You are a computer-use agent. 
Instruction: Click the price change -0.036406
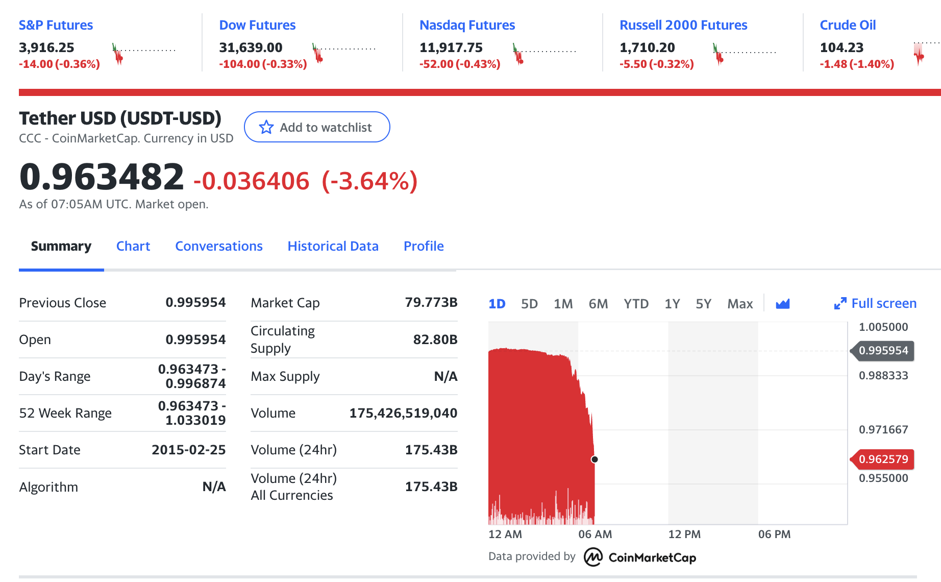[x=251, y=181]
